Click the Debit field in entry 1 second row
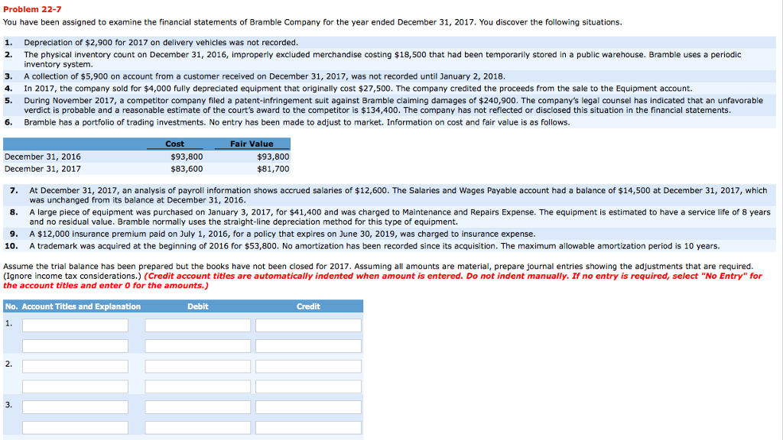Screen dimensions: 783x440 tap(197, 345)
